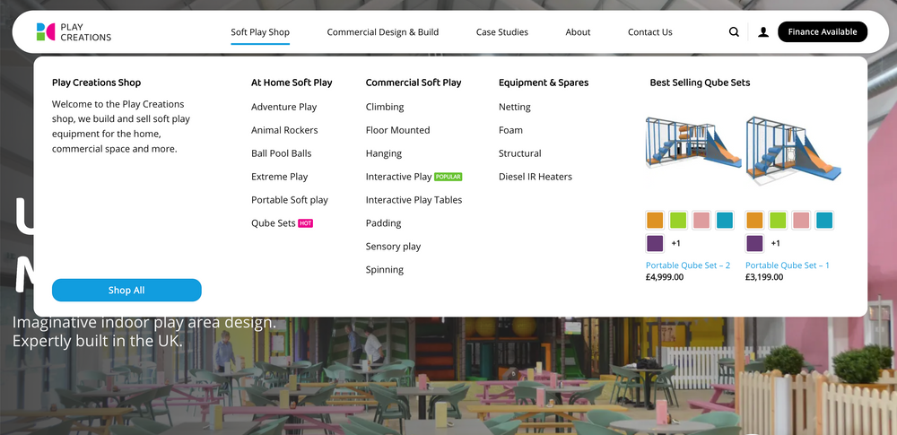The width and height of the screenshot is (897, 435).
Task: Select Padding category
Action: [383, 223]
